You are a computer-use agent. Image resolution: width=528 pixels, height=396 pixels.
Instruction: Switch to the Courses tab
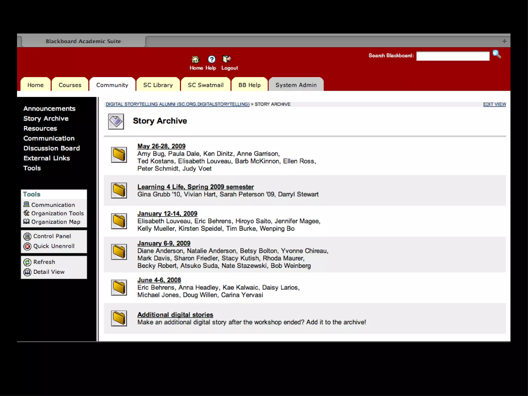coord(70,85)
